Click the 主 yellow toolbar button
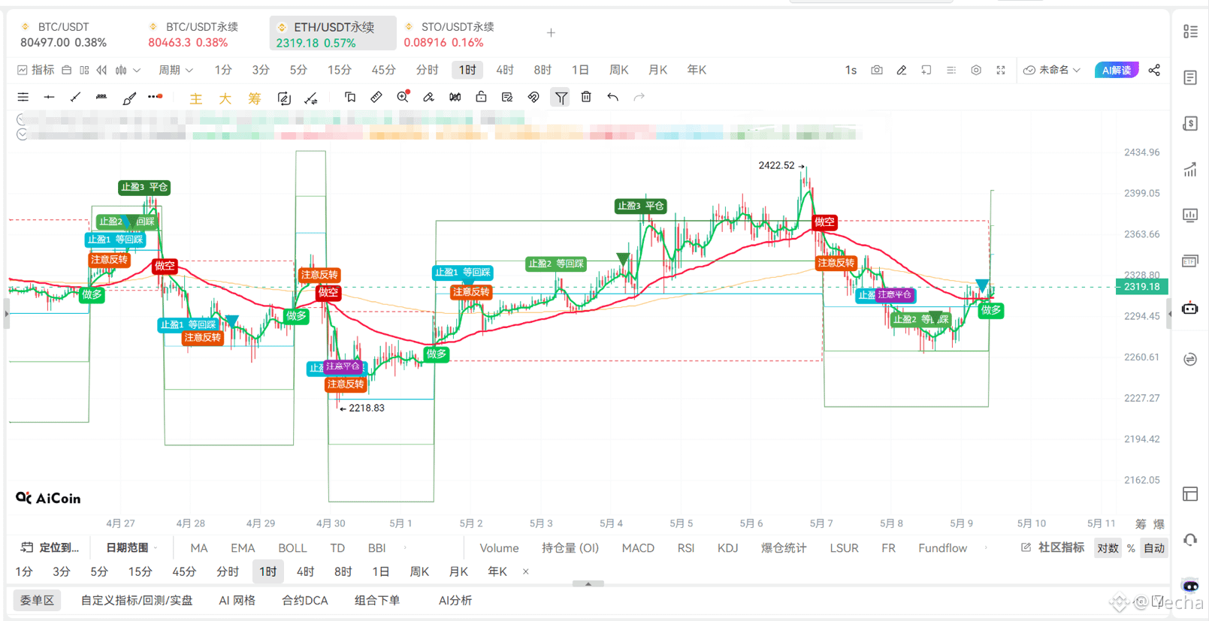This screenshot has width=1209, height=621. tap(195, 98)
